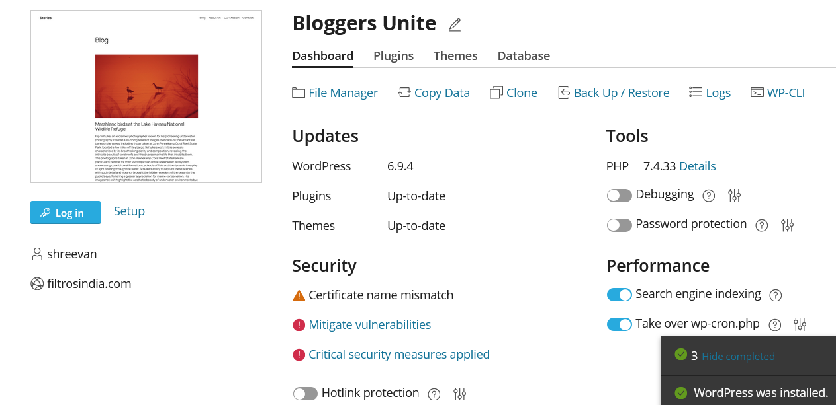Click the pencil icon to rename Bloggers Unite
This screenshot has width=836, height=405.
(454, 25)
